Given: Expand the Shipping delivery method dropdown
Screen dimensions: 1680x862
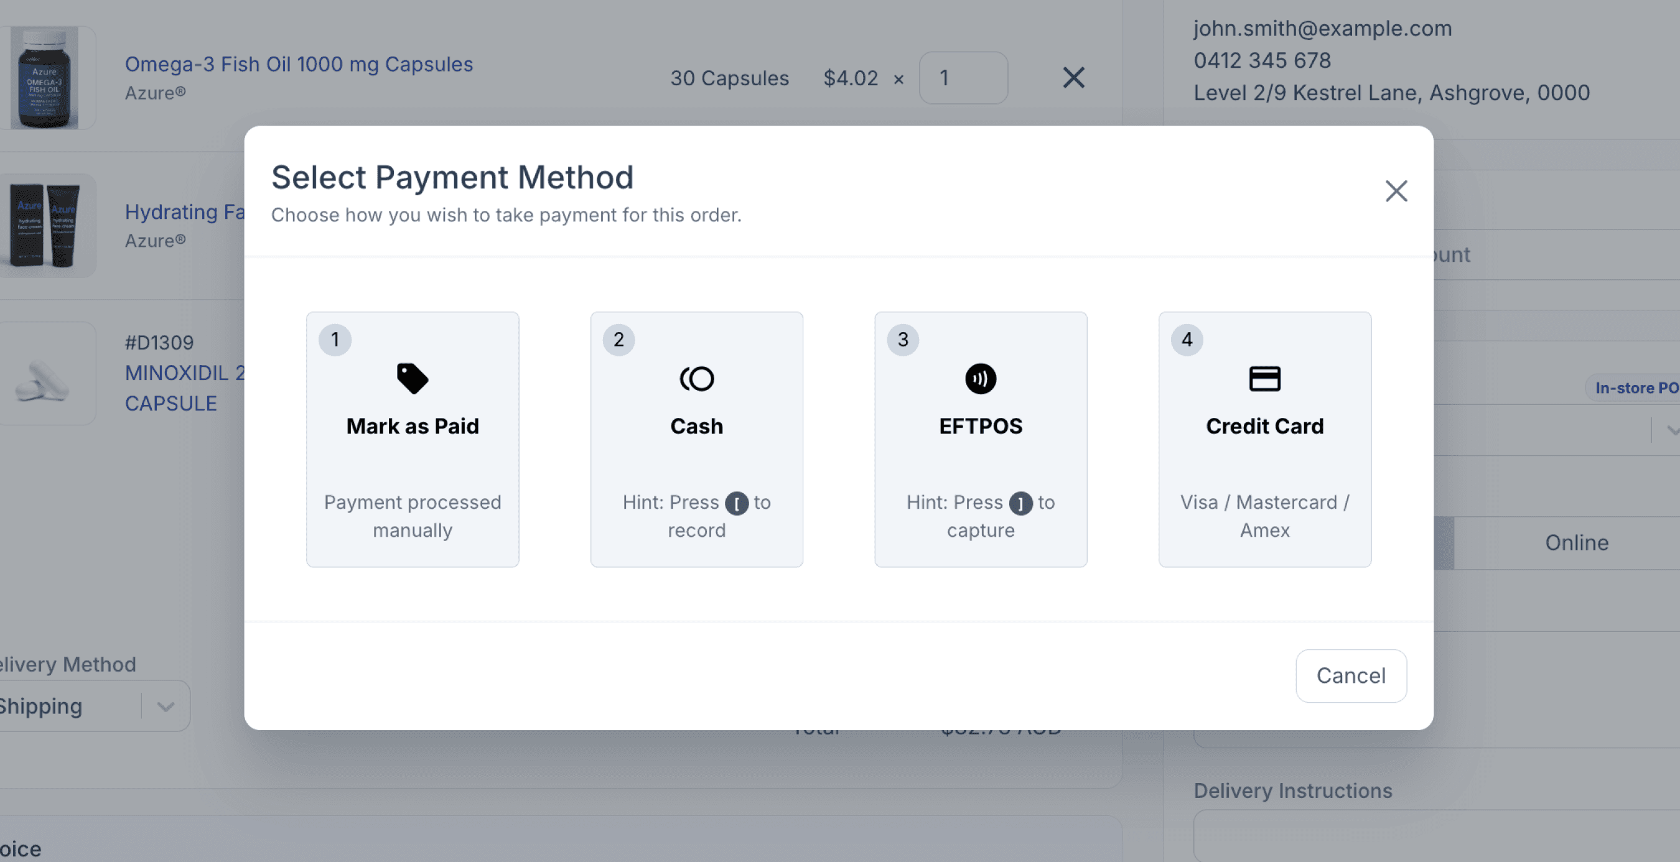Looking at the screenshot, I should pos(166,706).
